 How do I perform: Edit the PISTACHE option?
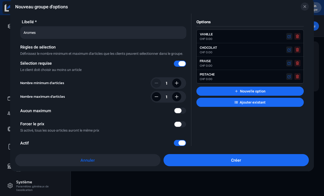[x=289, y=77]
